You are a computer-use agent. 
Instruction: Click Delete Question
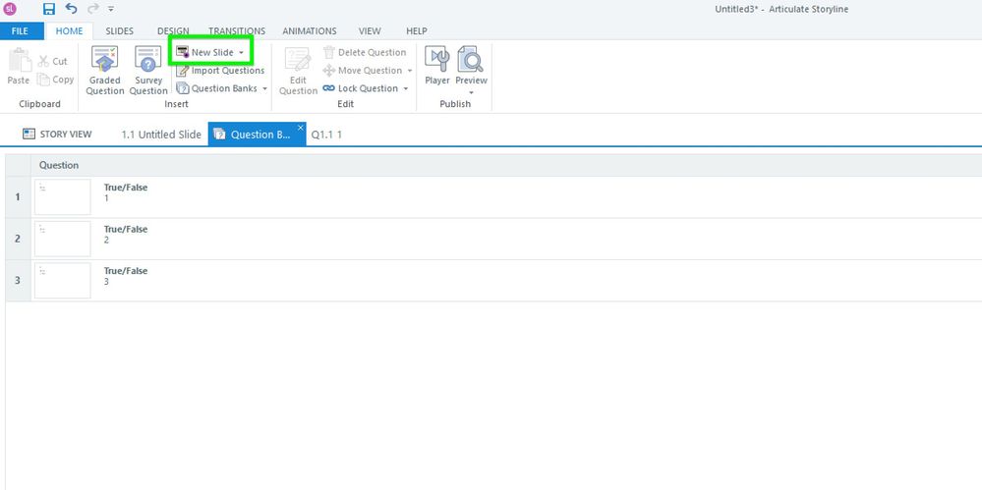tap(365, 53)
